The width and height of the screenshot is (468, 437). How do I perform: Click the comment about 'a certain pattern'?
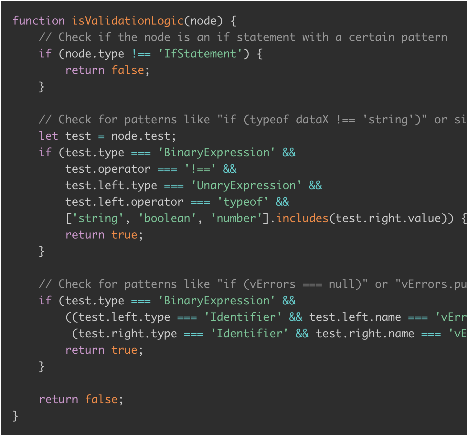(x=243, y=37)
